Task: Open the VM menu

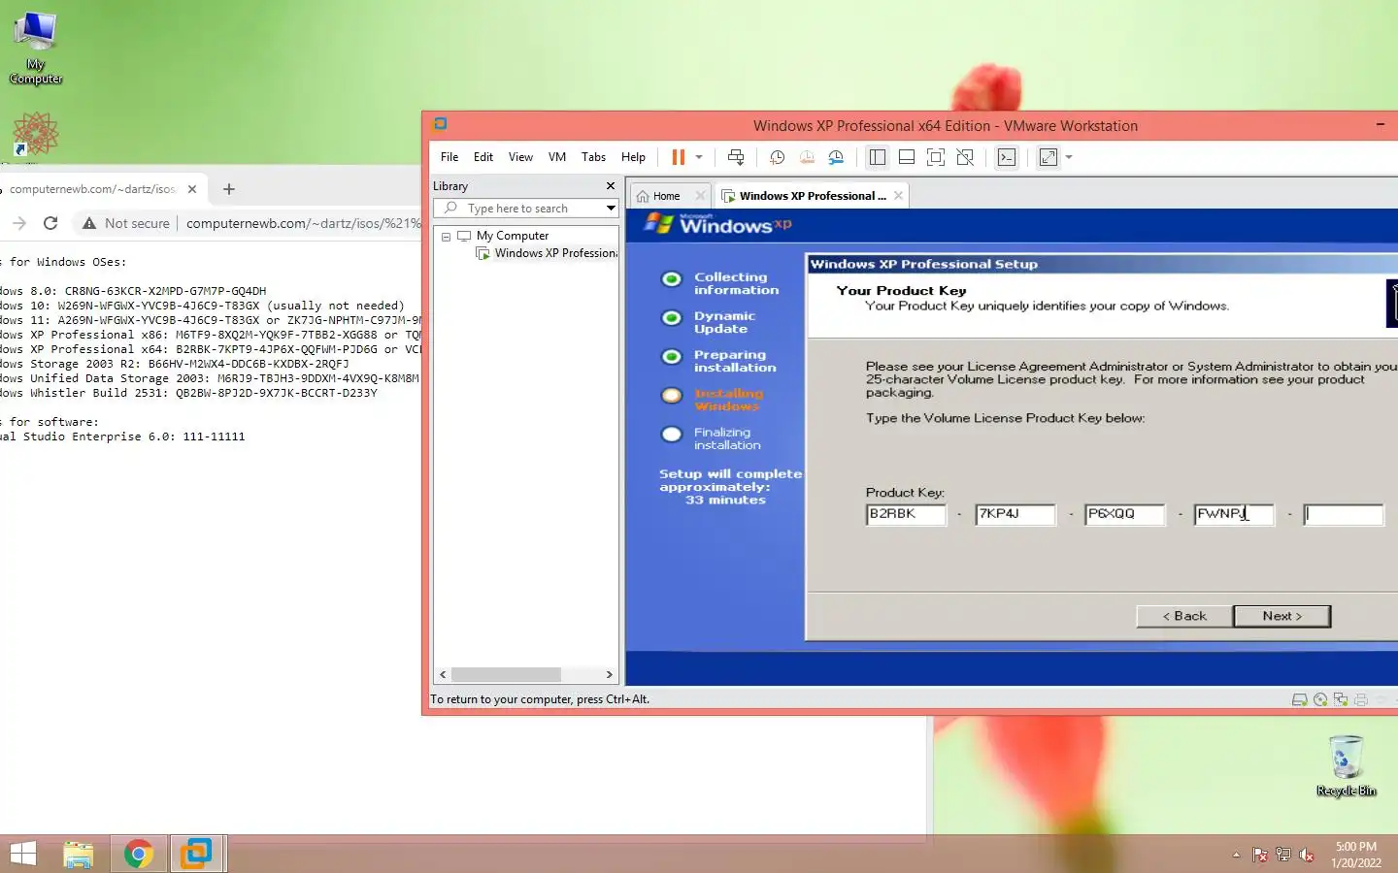Action: coord(557,157)
